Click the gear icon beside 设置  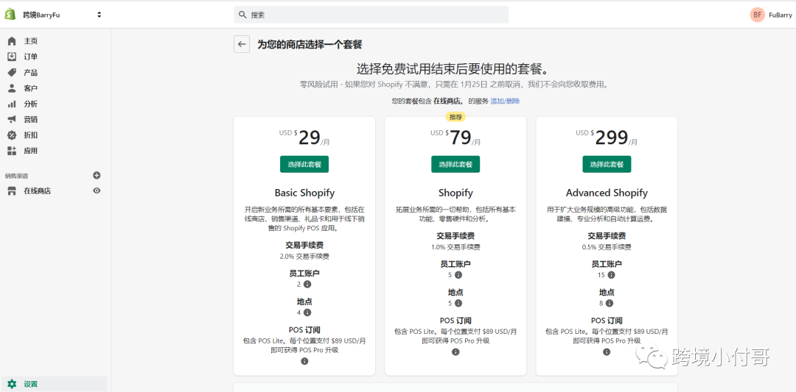(12, 384)
